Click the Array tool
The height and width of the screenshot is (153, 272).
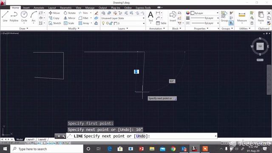[x=84, y=23]
